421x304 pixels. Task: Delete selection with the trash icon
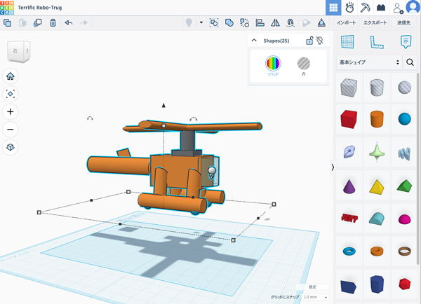[53, 23]
